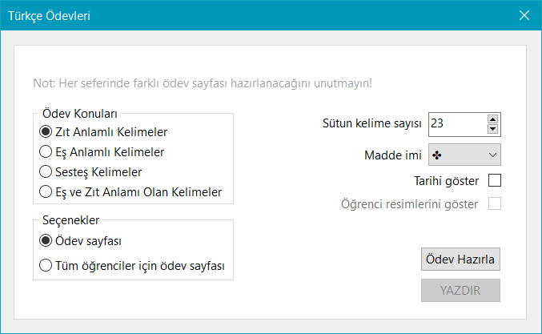Close the Türkçe Ödevleri dialog
This screenshot has width=542, height=334.
click(x=524, y=15)
